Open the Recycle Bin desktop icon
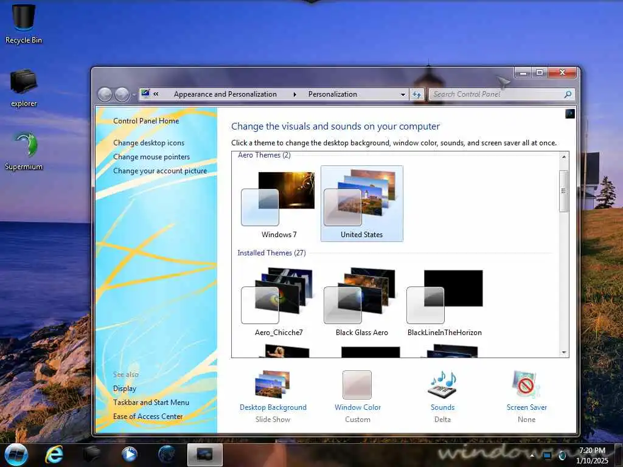The height and width of the screenshot is (467, 623). 24,23
